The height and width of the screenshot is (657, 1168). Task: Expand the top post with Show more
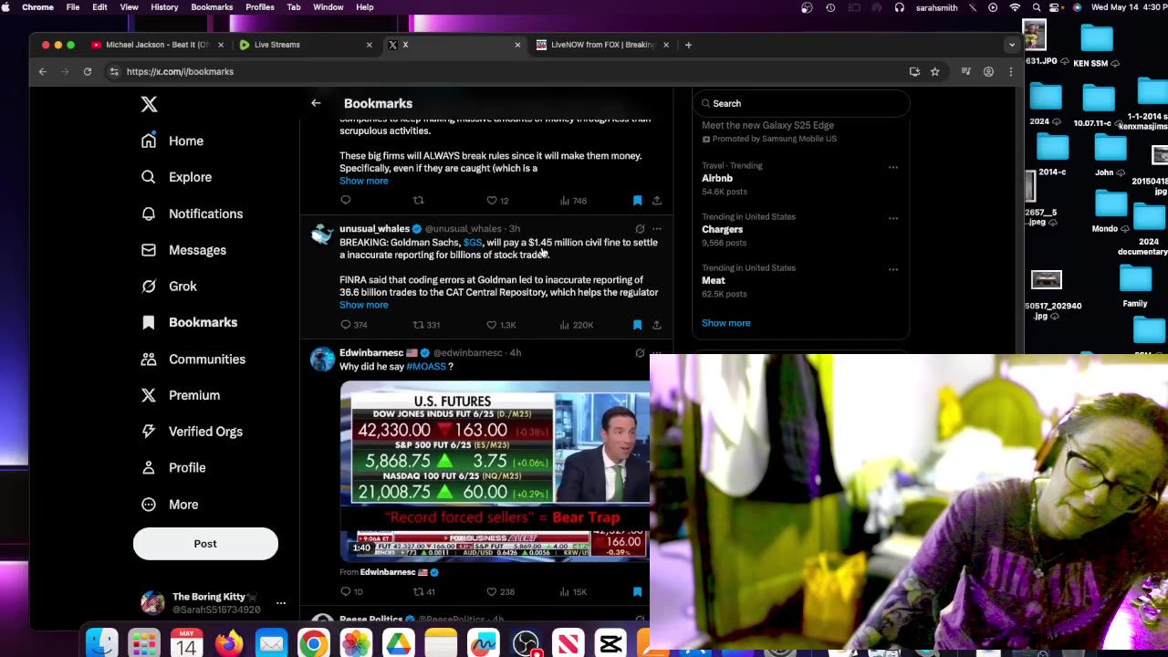click(364, 181)
